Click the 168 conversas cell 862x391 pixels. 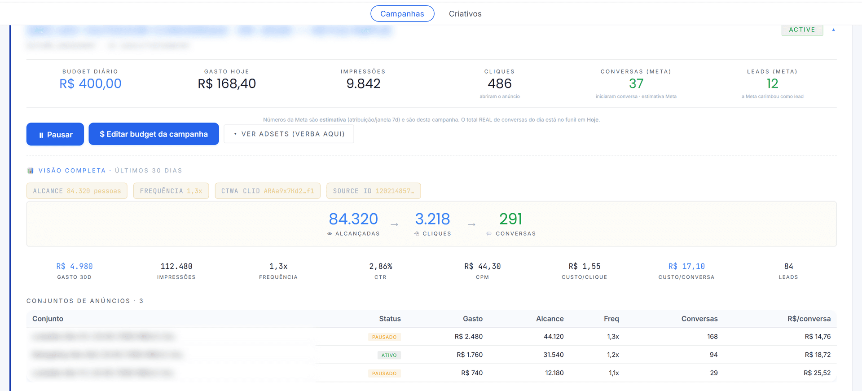pos(712,337)
